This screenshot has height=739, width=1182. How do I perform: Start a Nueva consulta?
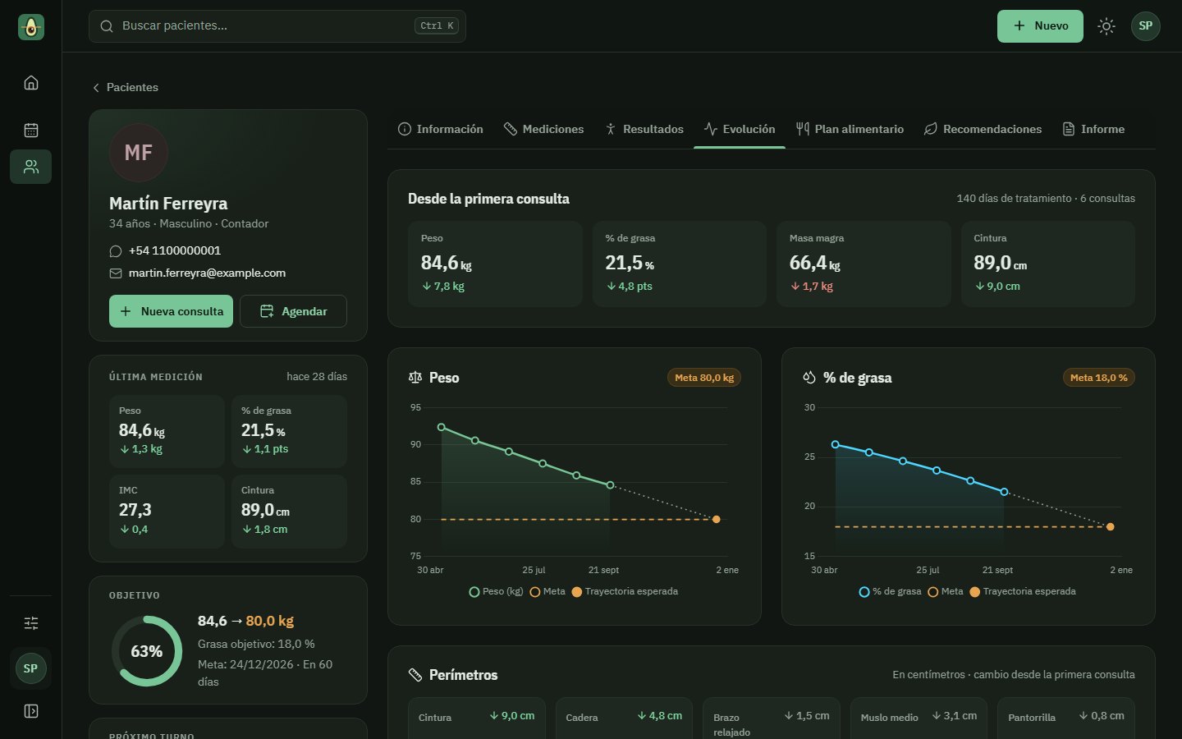point(171,311)
